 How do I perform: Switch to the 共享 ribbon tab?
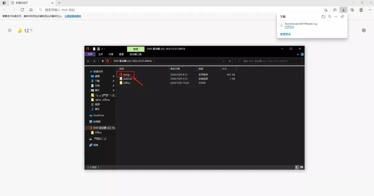pos(111,54)
